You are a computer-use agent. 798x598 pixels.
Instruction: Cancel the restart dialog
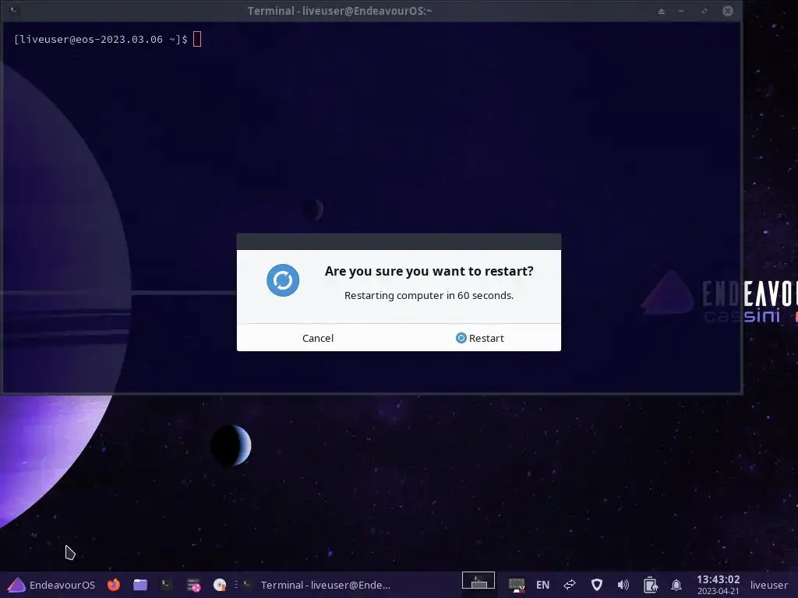318,338
